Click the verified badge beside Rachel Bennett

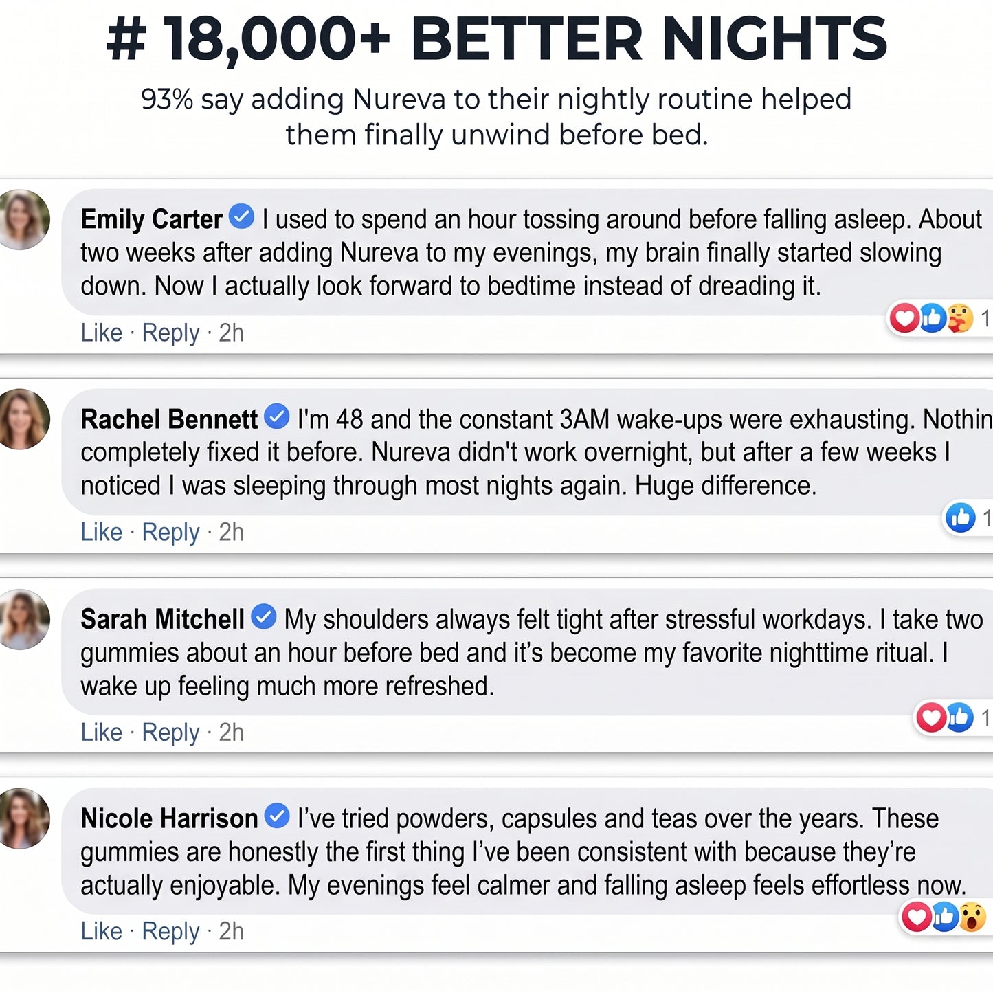pos(277,416)
